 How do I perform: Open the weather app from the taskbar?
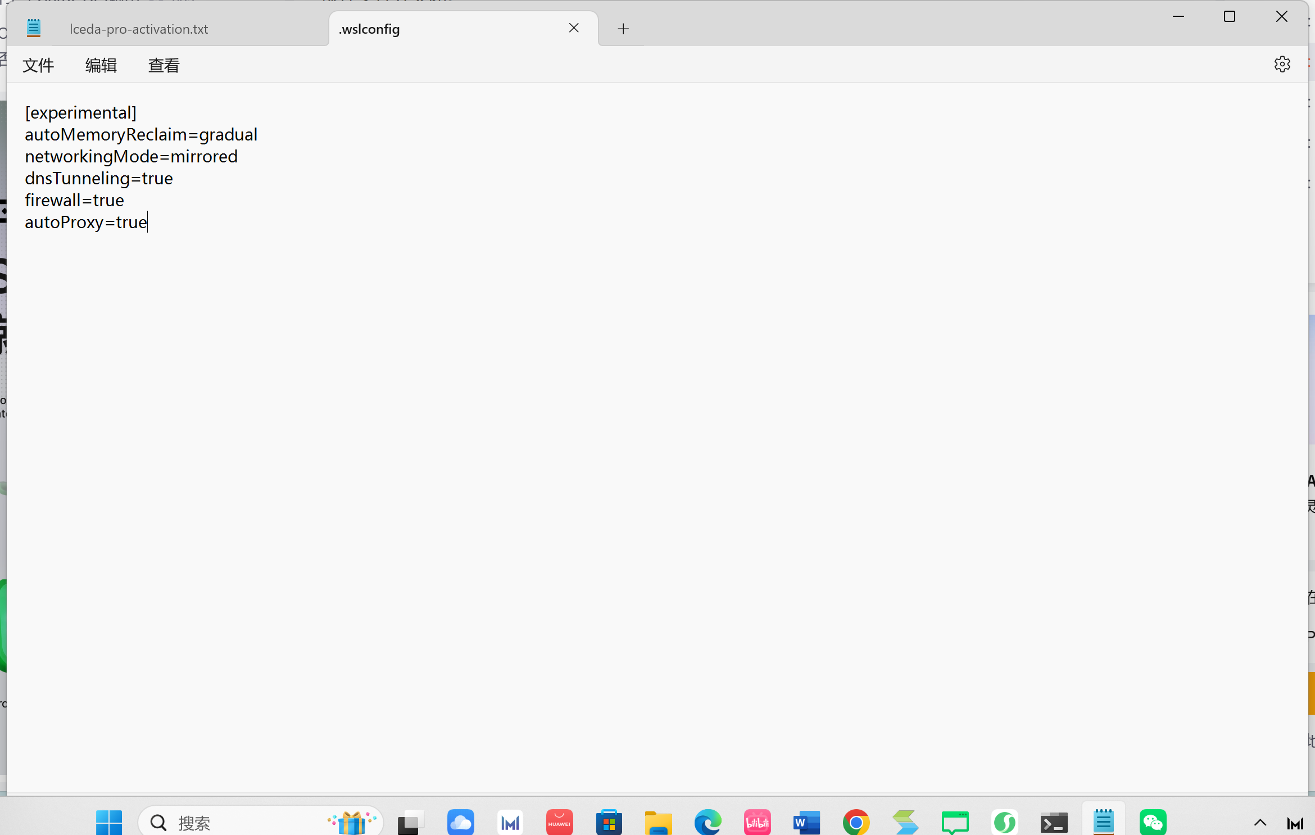point(460,822)
